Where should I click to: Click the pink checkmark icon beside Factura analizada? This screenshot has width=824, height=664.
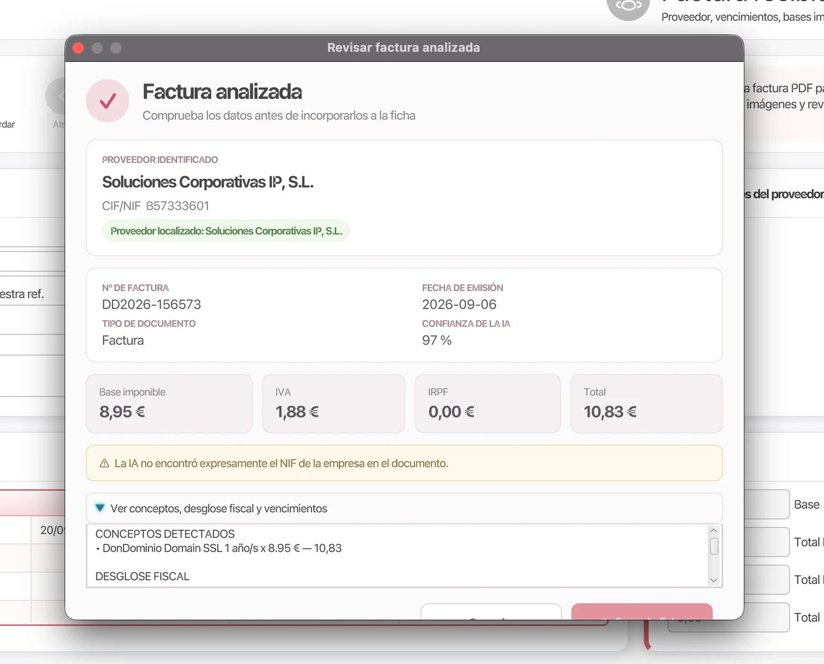(107, 101)
